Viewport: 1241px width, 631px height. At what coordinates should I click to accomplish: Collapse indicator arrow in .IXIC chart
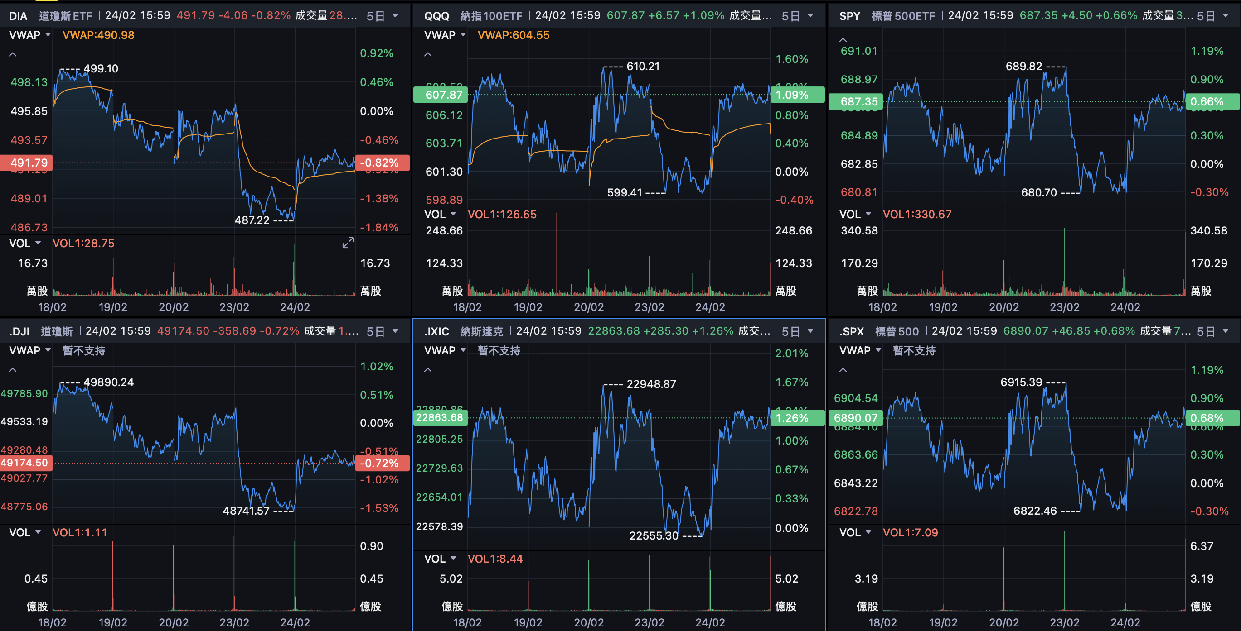pyautogui.click(x=428, y=370)
